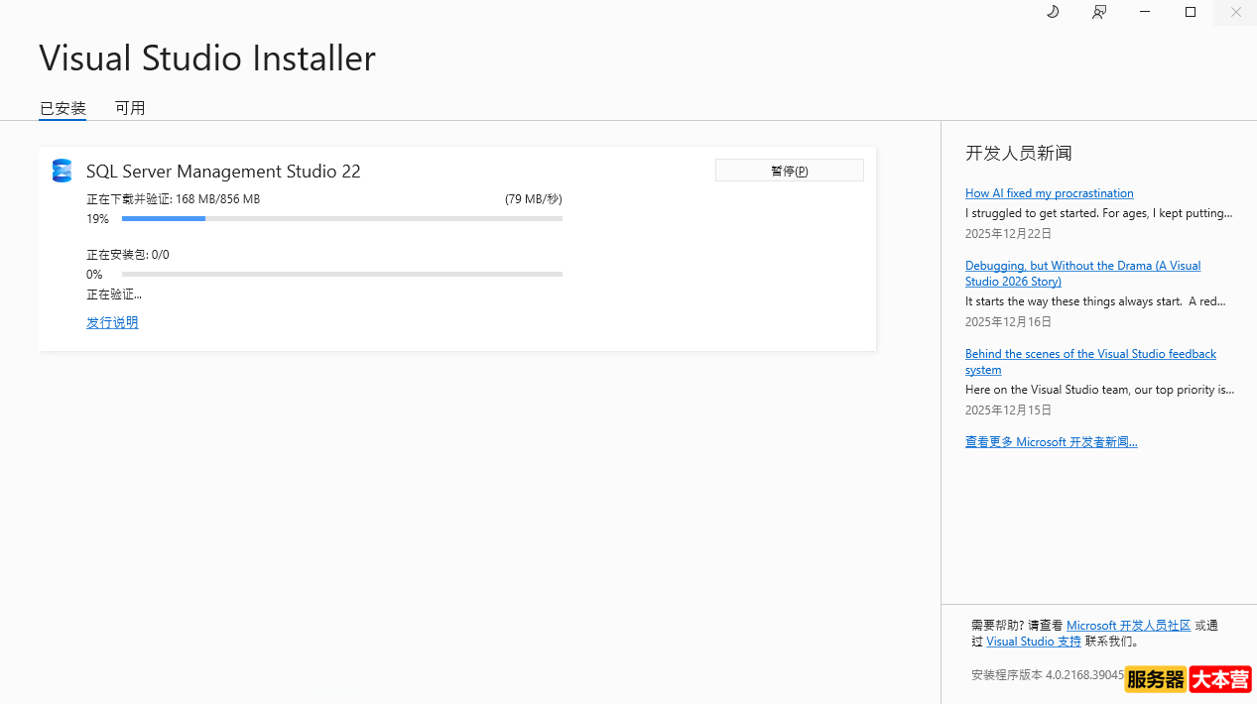Minimize the Visual Studio Installer window
The image size is (1257, 704).
pos(1145,12)
